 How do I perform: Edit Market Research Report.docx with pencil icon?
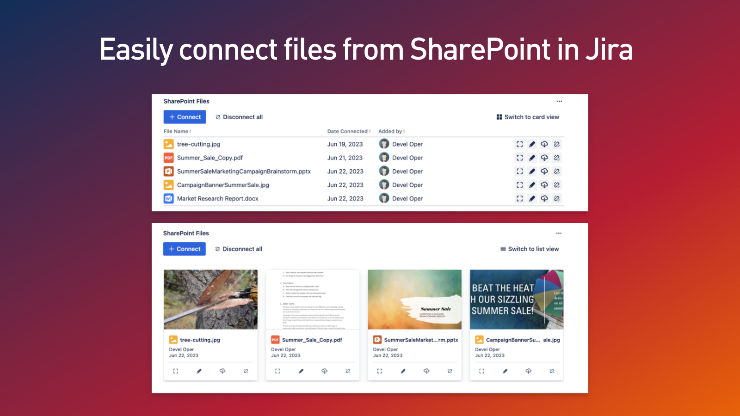click(x=532, y=199)
